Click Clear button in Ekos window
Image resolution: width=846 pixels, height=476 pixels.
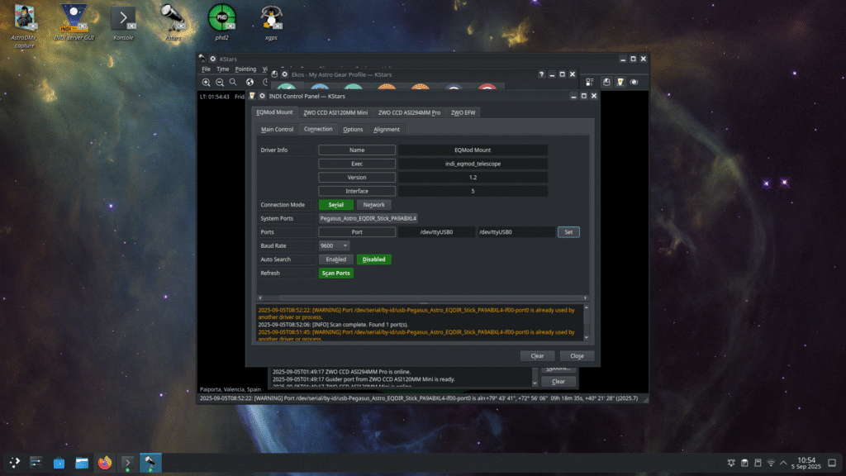tap(558, 382)
